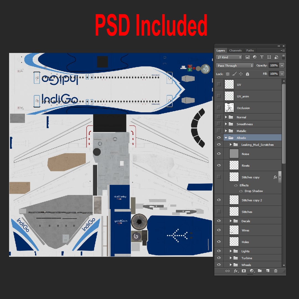Open Pass Through blend mode dropdown
Viewport: 299px width, 299px height.
[x=235, y=65]
